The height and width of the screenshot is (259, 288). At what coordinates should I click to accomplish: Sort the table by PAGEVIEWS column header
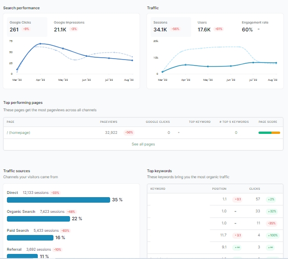coord(109,122)
